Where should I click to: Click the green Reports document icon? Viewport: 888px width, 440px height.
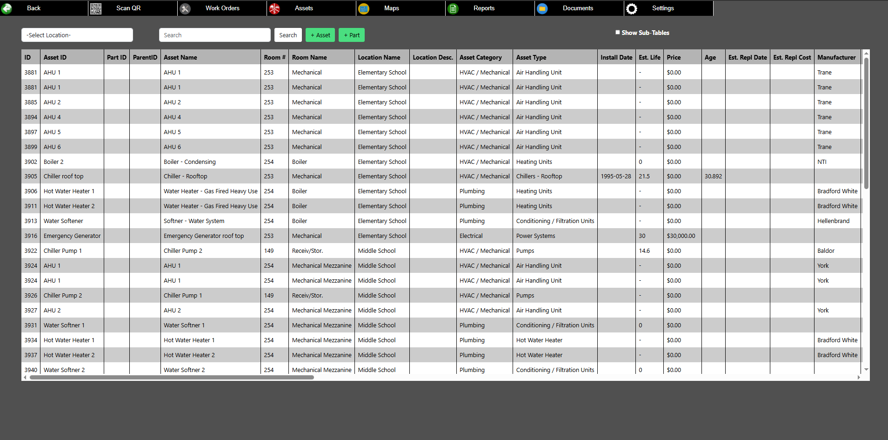pyautogui.click(x=453, y=8)
